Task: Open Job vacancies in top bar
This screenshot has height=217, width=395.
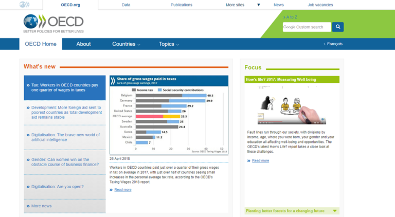Action: pos(320,5)
